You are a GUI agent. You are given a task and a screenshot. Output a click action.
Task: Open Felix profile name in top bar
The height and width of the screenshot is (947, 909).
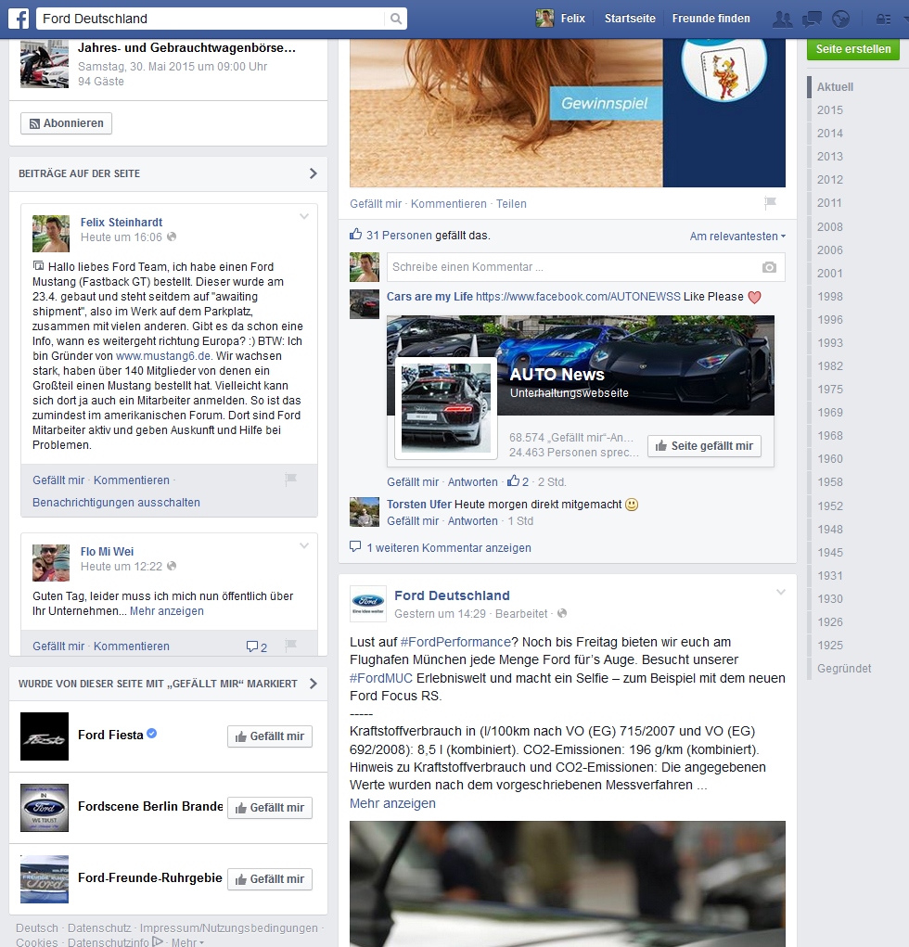(x=572, y=19)
